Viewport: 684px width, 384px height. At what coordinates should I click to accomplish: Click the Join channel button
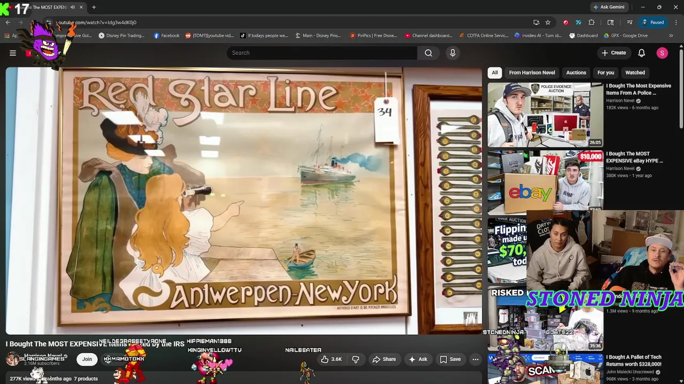pyautogui.click(x=87, y=359)
